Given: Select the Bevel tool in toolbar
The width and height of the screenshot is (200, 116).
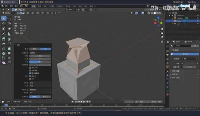Looking at the screenshot, I should click(x=4, y=44).
